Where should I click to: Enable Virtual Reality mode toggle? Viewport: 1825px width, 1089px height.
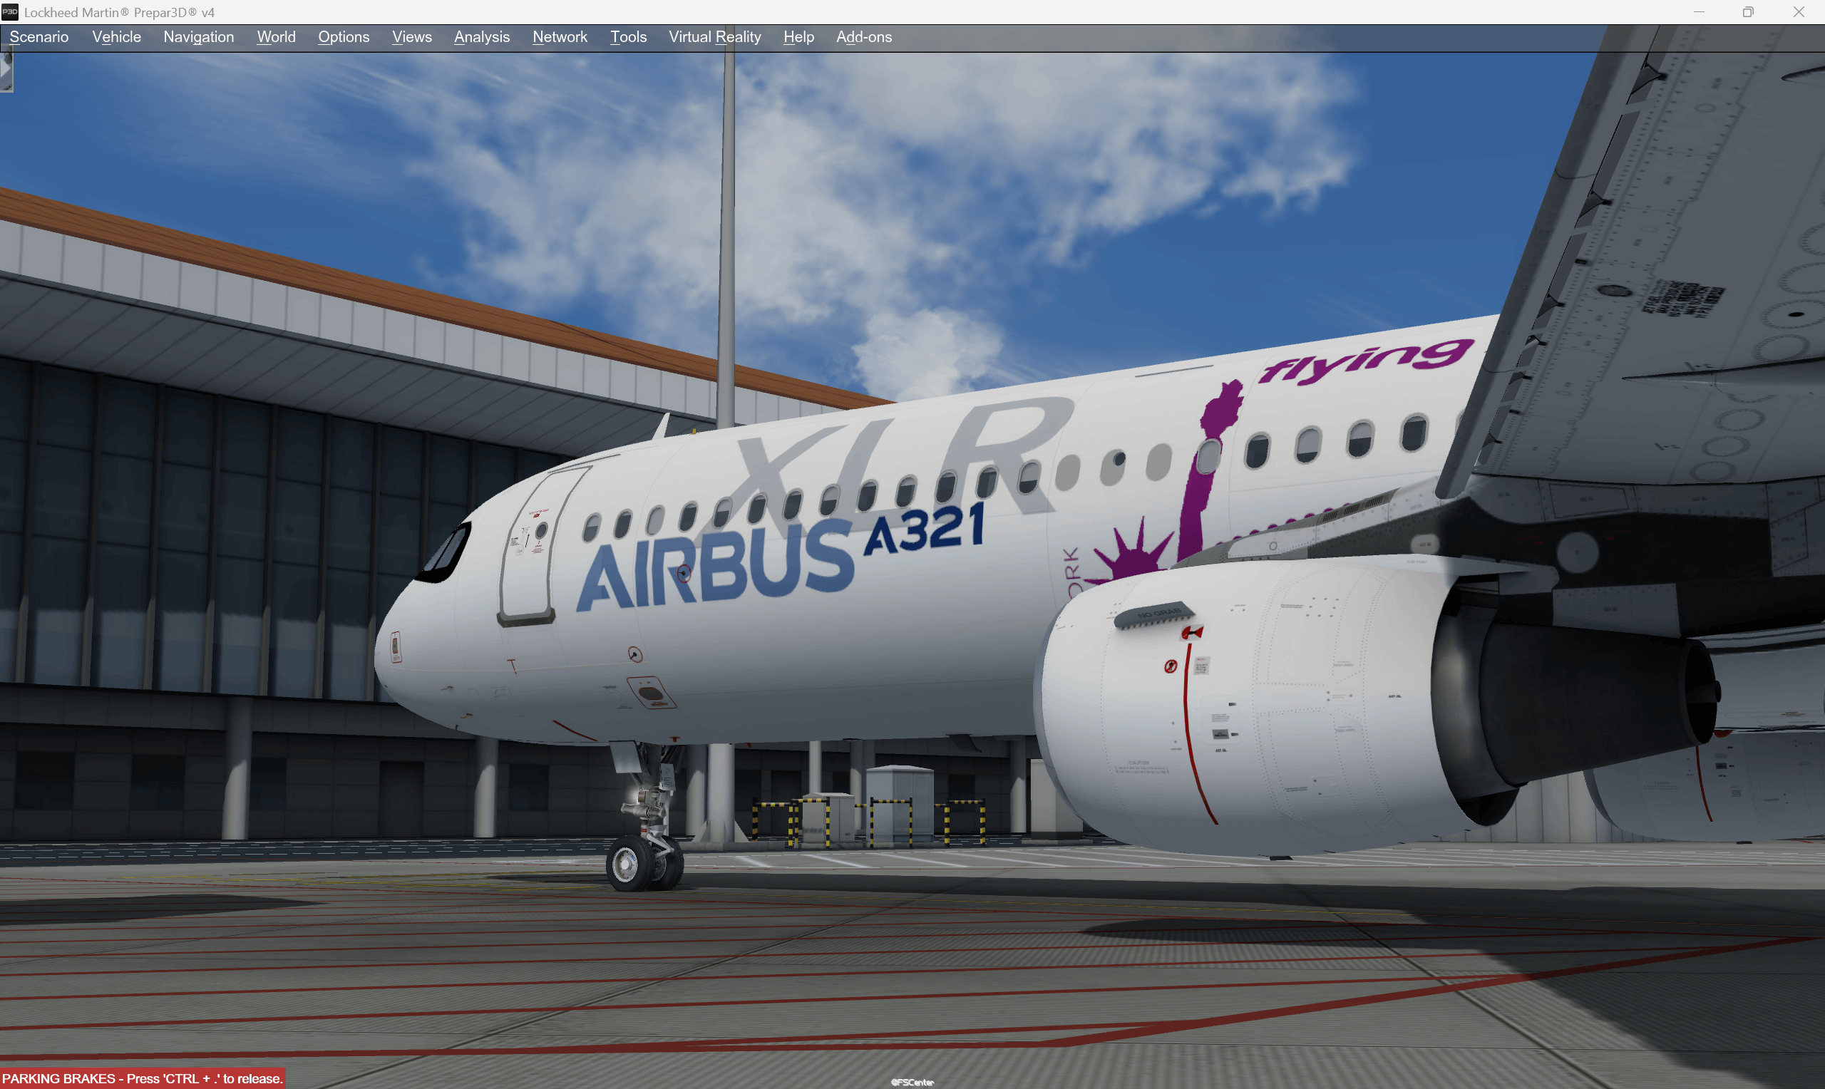pos(713,36)
